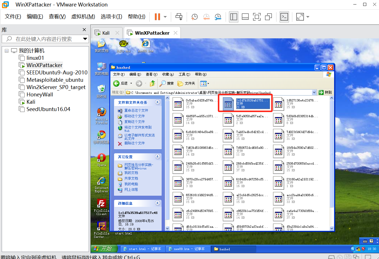The height and width of the screenshot is (259, 379).
Task: Collapse the 详细信息 section
Action: (158, 203)
